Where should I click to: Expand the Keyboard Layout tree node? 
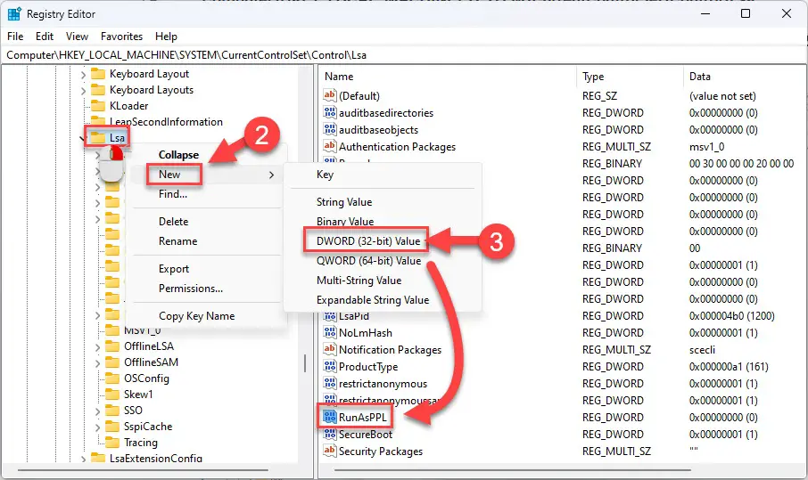83,75
